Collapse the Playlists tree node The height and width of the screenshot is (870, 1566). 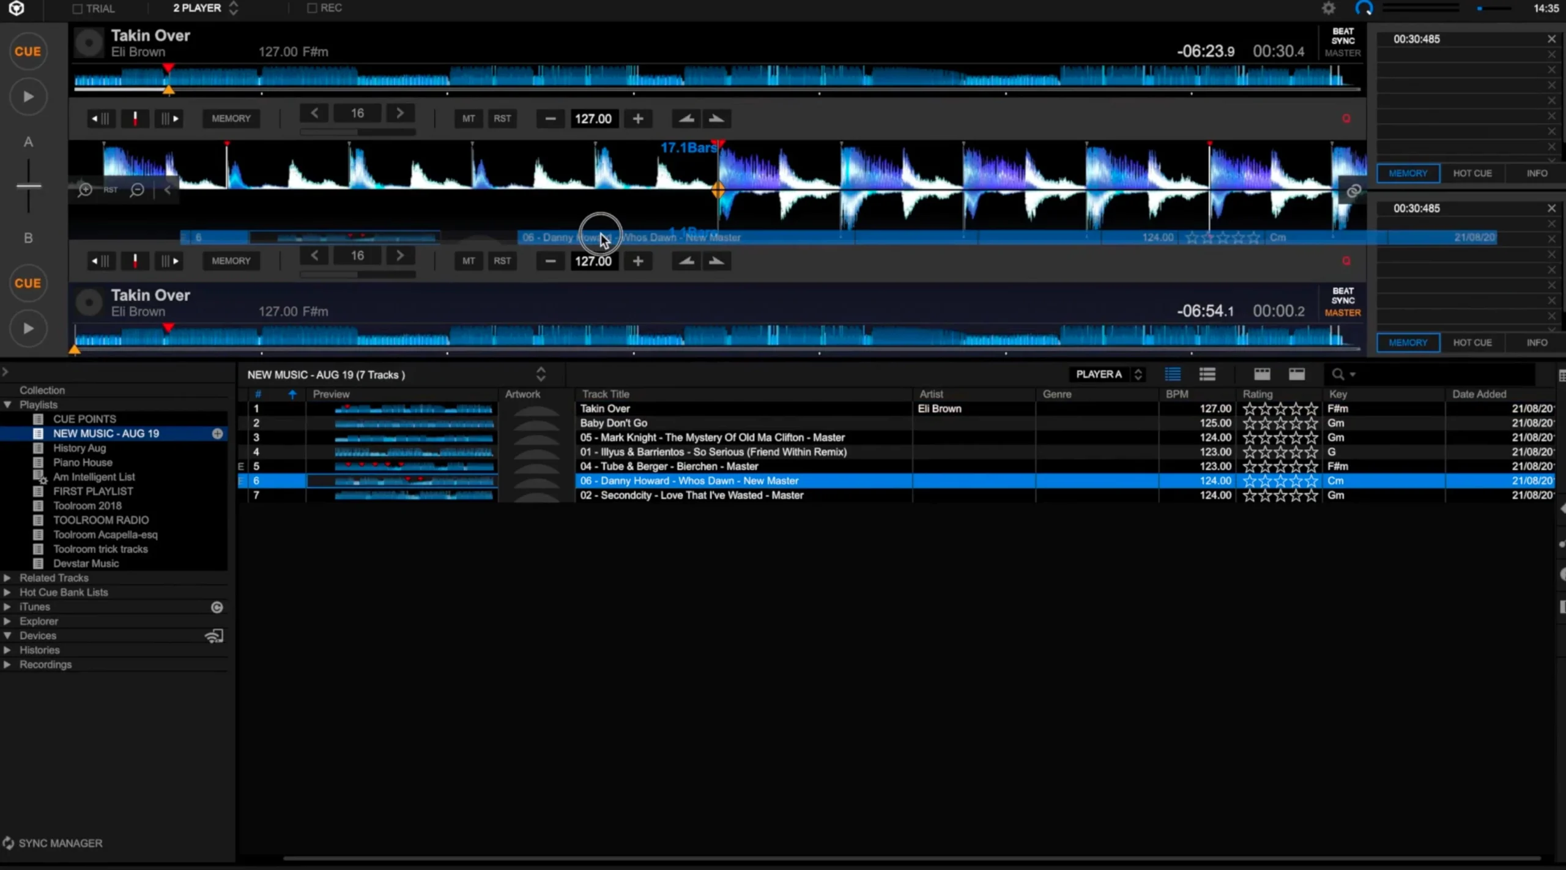click(x=7, y=405)
